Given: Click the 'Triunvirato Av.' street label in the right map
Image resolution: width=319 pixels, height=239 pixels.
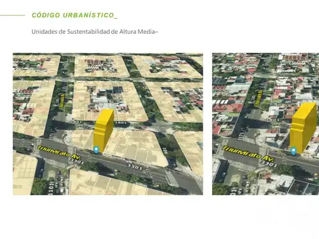Looking at the screenshot, I should click(x=248, y=153).
